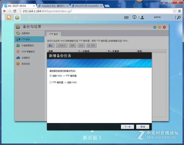Close the ASUSTOR Surveillance browser tab
The image size is (184, 145).
(x=101, y=6)
